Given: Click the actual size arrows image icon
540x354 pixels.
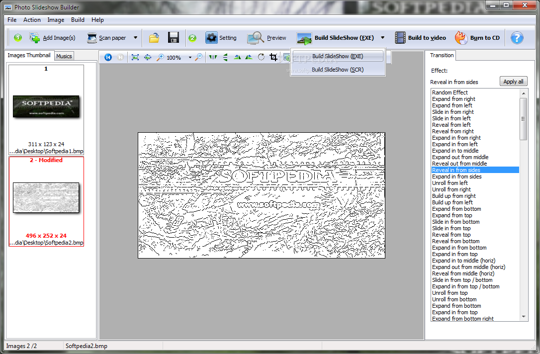Looking at the screenshot, I should point(148,57).
